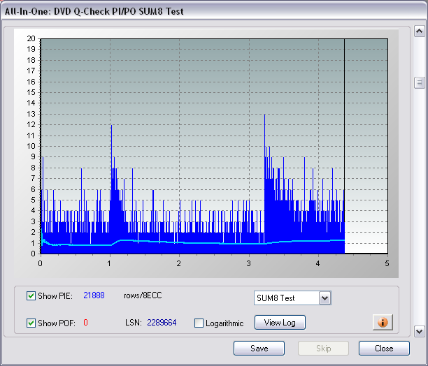The image size is (428, 366).
Task: Click the LSN value 2289664
Action: [162, 323]
